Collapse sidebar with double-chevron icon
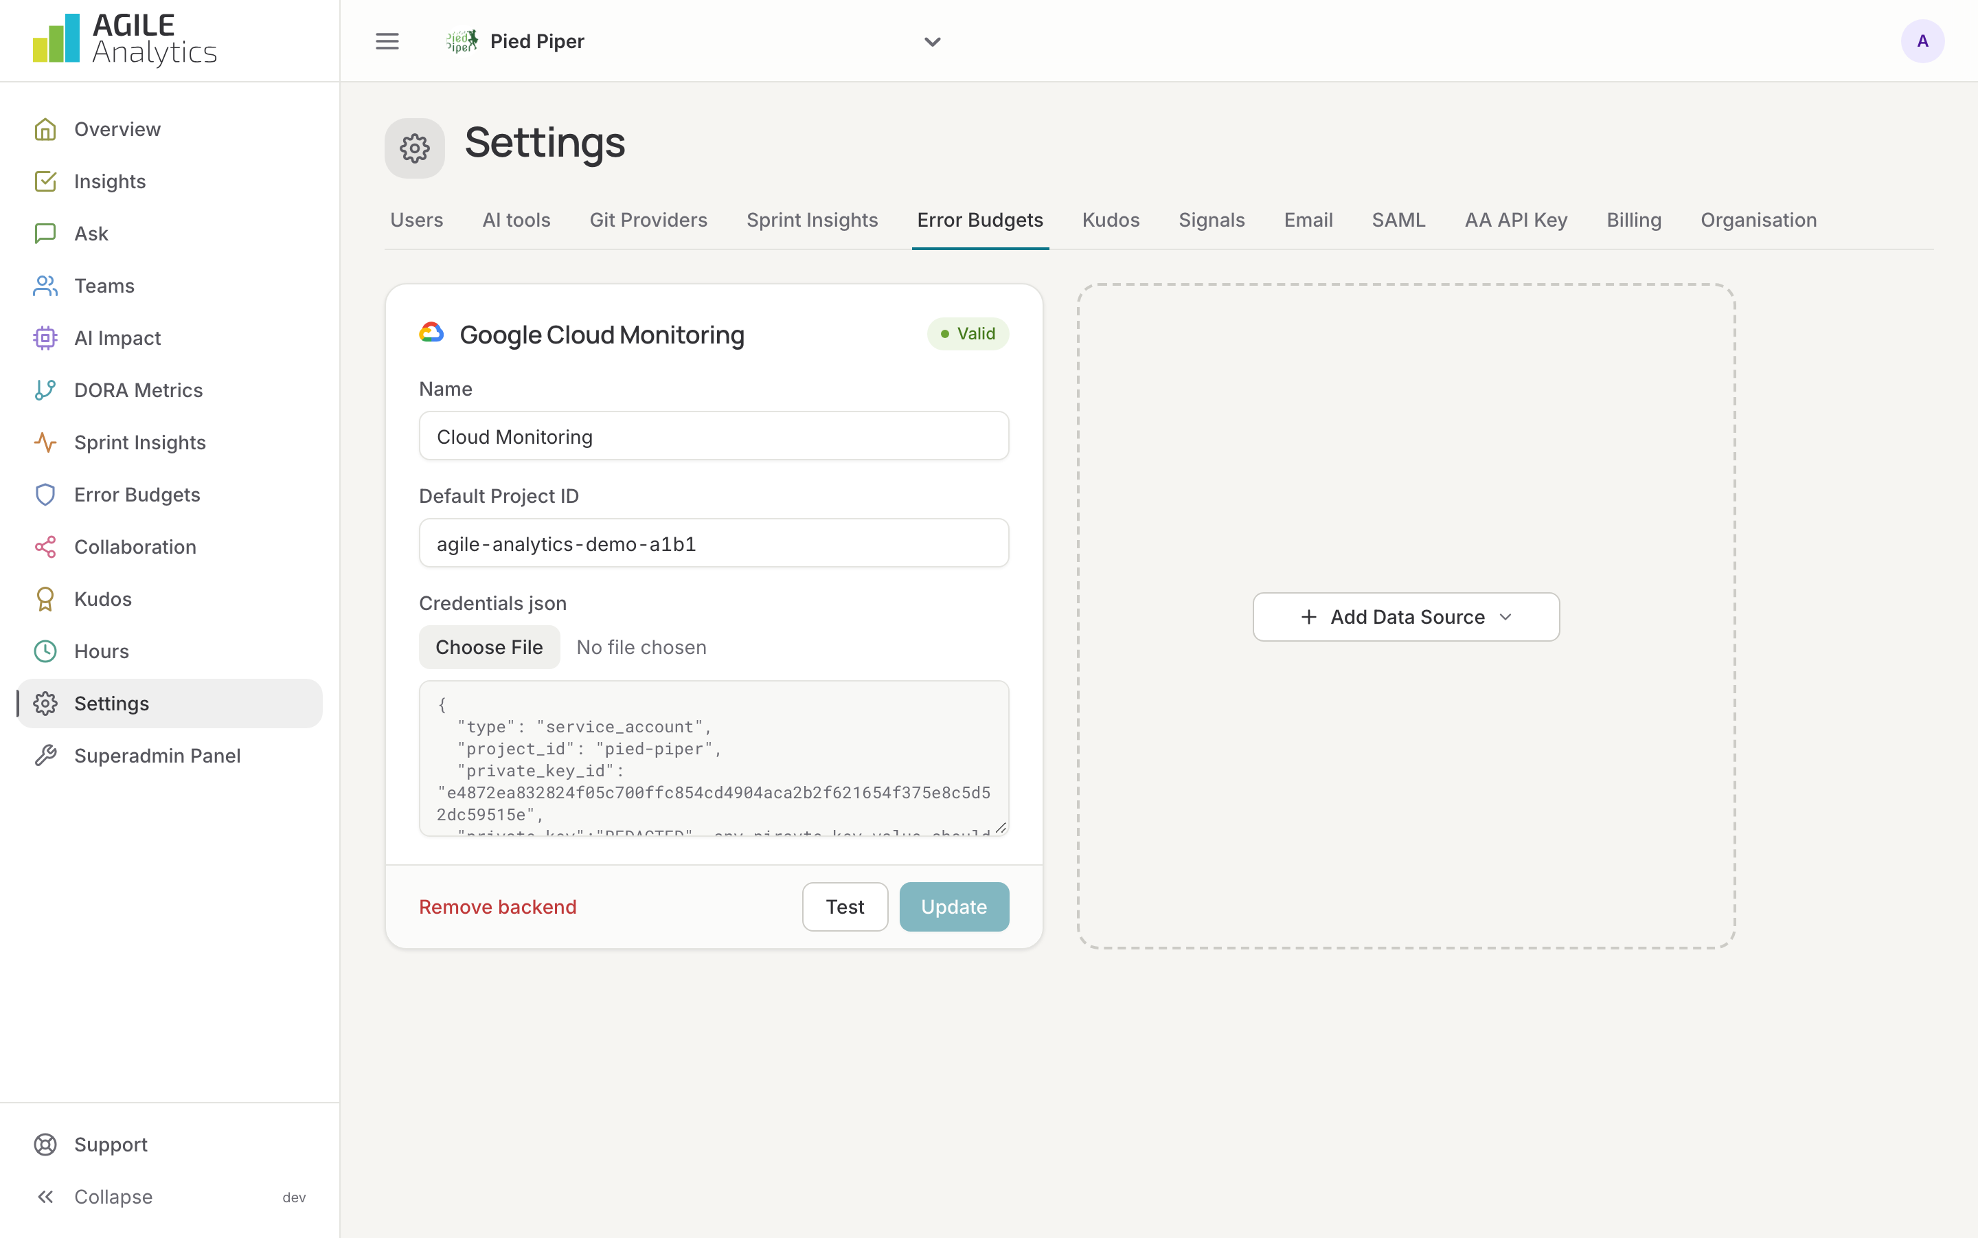The width and height of the screenshot is (1978, 1238). 45,1197
